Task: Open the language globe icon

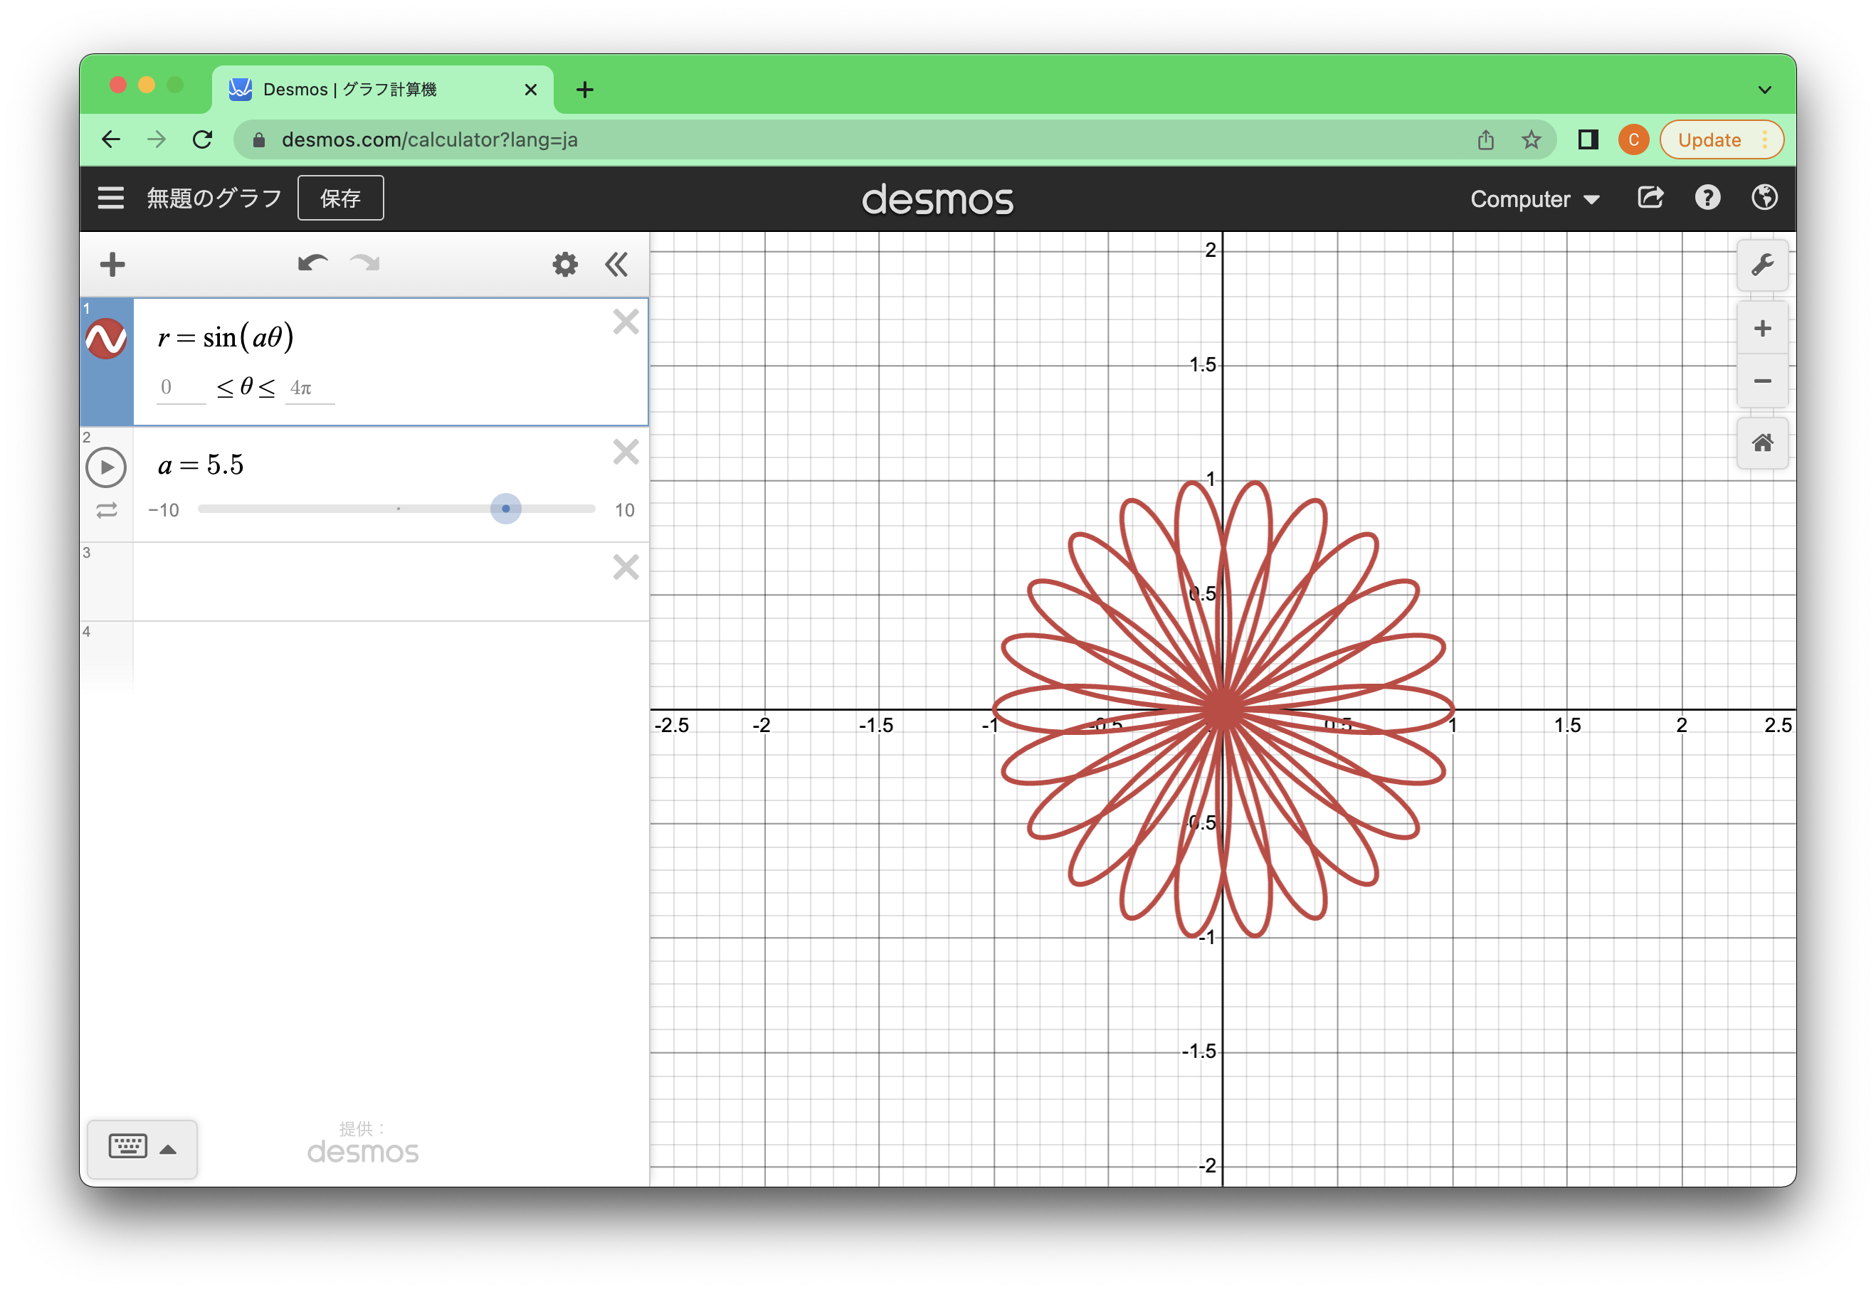Action: point(1764,198)
